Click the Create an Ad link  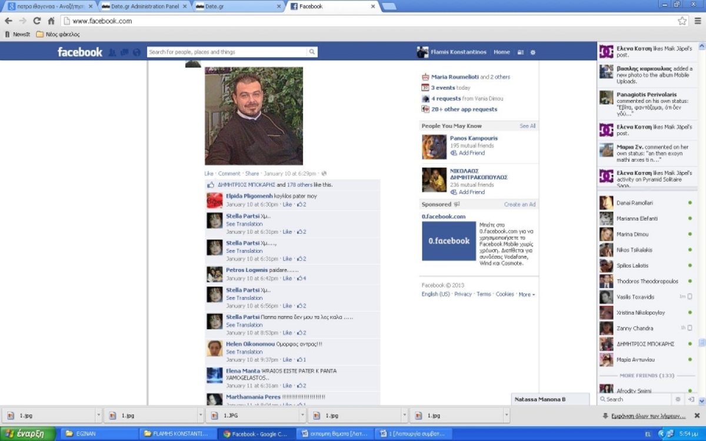[x=520, y=204]
